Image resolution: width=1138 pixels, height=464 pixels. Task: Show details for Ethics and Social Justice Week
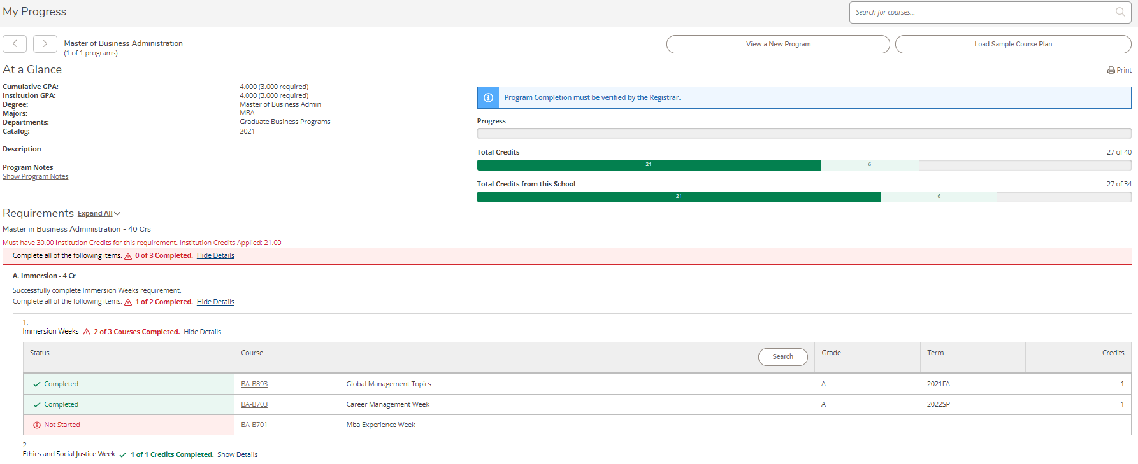coord(237,455)
